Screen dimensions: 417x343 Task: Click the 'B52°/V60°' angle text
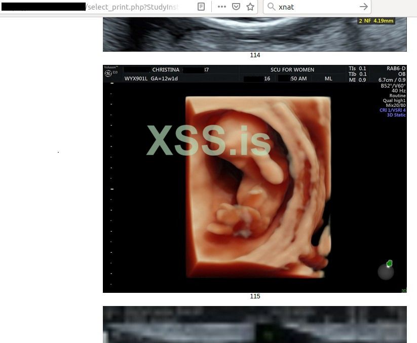click(x=393, y=86)
